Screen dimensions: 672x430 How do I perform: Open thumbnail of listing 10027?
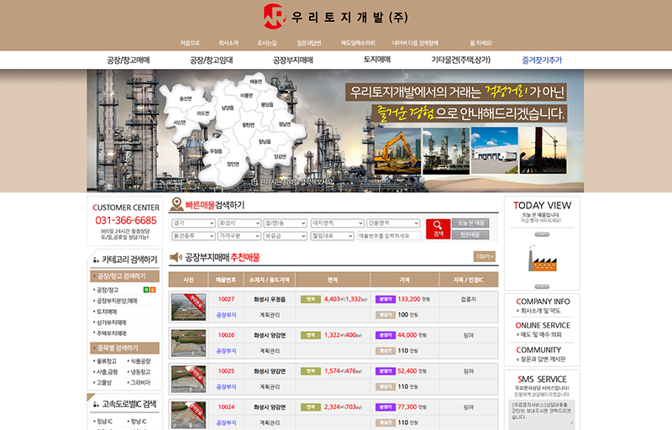click(x=188, y=307)
